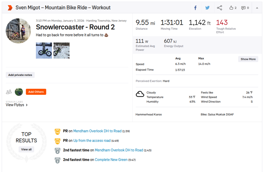Open the second snowy bike photo
The height and width of the screenshot is (172, 264).
coord(61,51)
